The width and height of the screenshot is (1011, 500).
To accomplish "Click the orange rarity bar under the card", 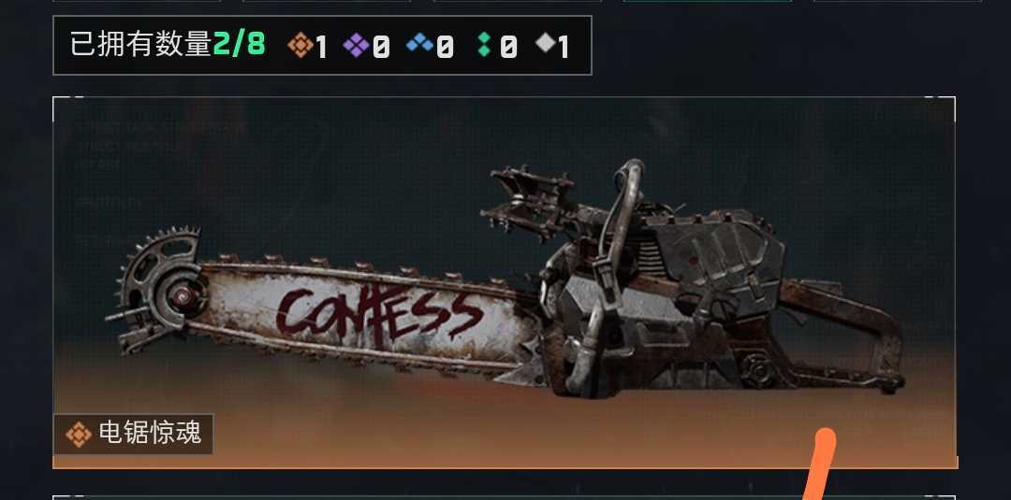I will point(505,463).
